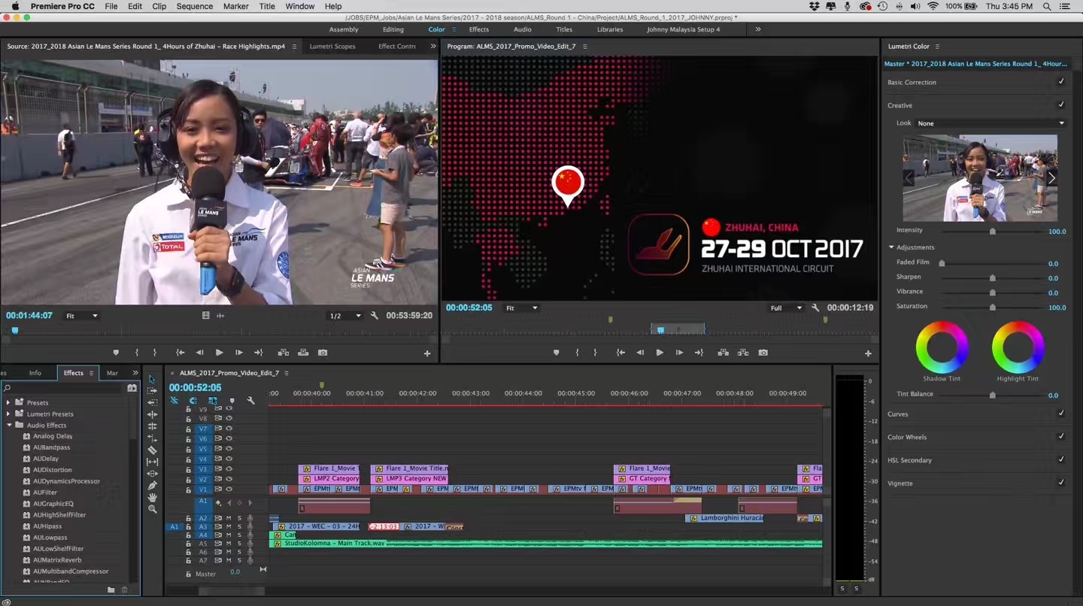
Task: Step forward one frame in Program monitor
Action: click(679, 353)
